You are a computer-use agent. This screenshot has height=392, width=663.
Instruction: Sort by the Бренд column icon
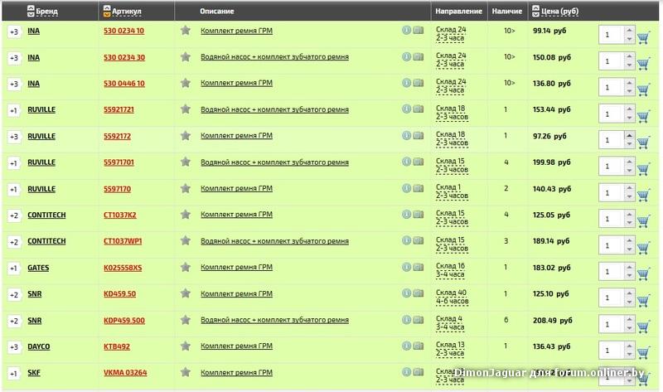click(31, 12)
